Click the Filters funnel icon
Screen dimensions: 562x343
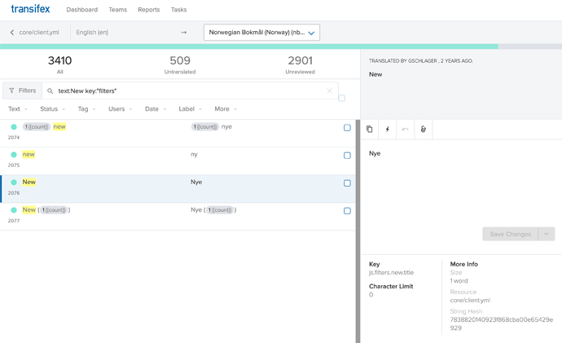pyautogui.click(x=11, y=90)
